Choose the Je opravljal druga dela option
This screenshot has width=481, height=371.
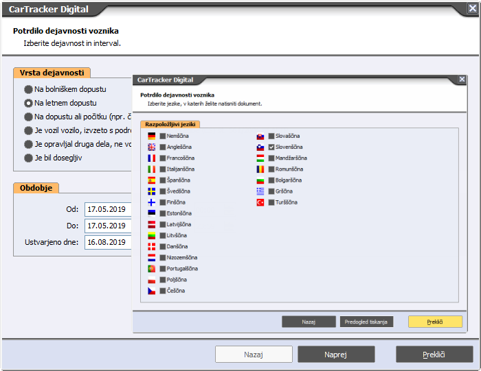[28, 144]
